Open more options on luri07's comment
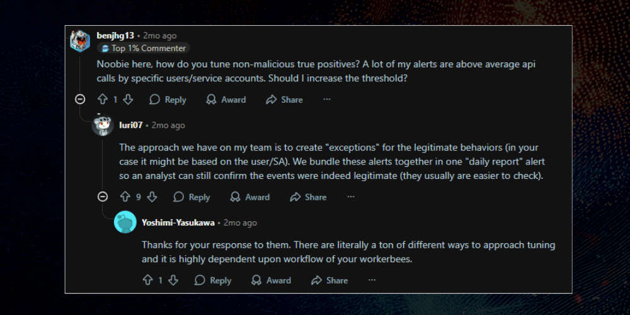Viewport: 630px width, 315px height. [350, 197]
